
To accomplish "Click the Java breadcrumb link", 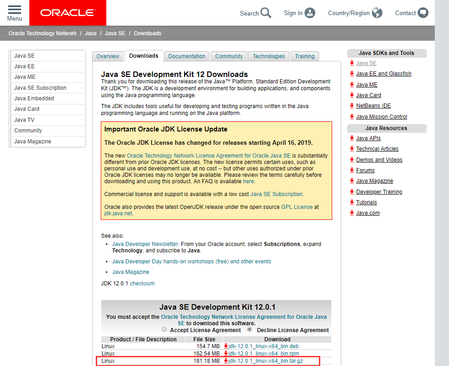I will pyautogui.click(x=91, y=33).
